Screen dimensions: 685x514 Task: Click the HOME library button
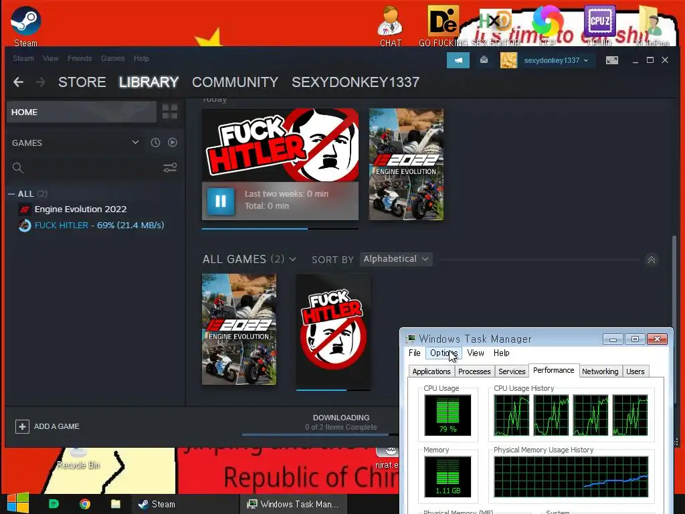pyautogui.click(x=81, y=112)
